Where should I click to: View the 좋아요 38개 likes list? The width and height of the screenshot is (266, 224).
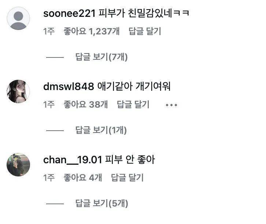85,104
